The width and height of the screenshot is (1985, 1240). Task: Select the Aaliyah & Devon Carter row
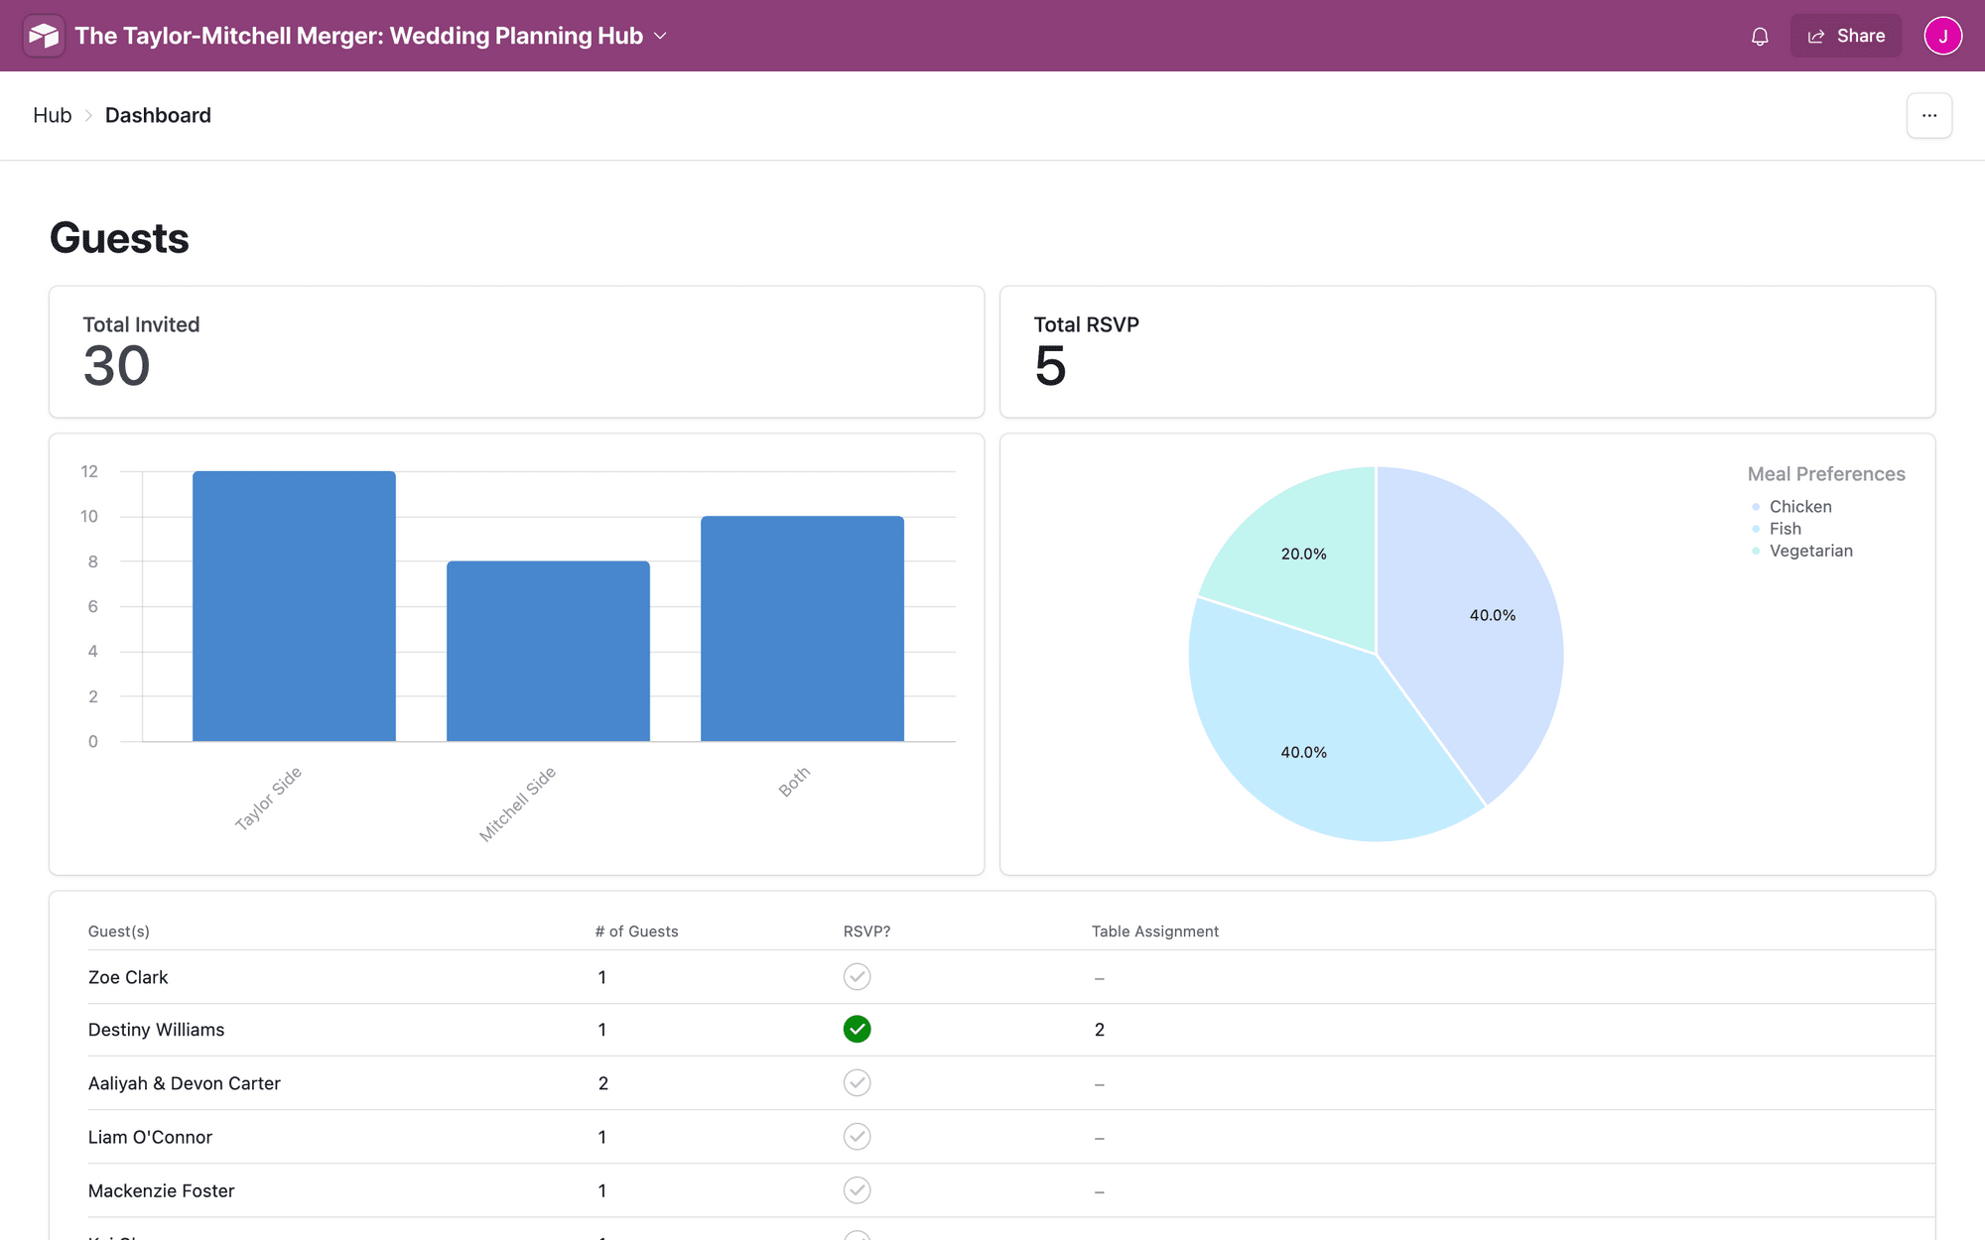click(185, 1083)
